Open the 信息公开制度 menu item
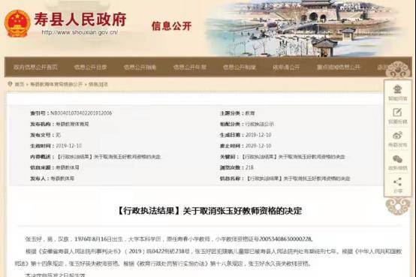The image size is (416, 277). pyautogui.click(x=240, y=68)
